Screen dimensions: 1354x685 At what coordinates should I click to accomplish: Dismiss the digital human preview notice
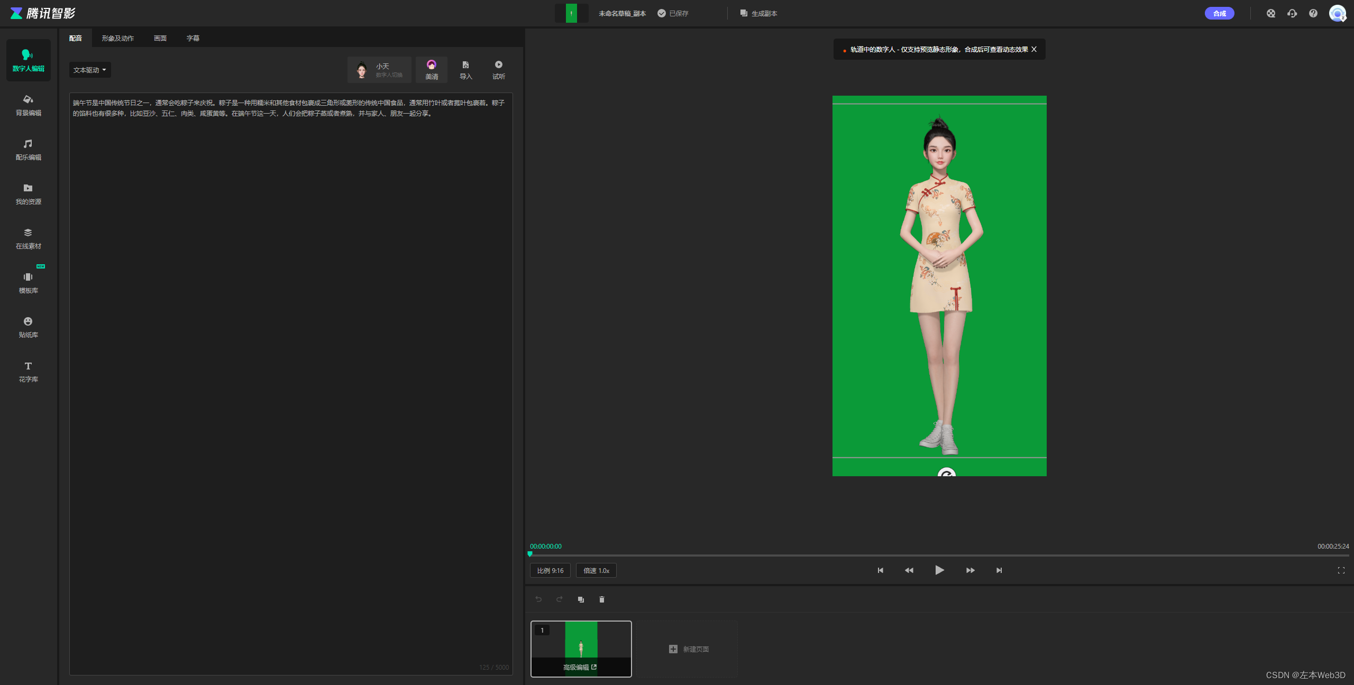point(1034,49)
